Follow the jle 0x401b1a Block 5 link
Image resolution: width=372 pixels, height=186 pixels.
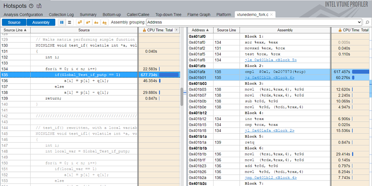271,60
